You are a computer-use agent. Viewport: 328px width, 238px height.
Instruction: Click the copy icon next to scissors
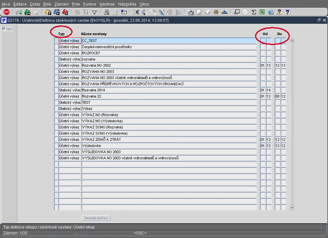point(144,12)
